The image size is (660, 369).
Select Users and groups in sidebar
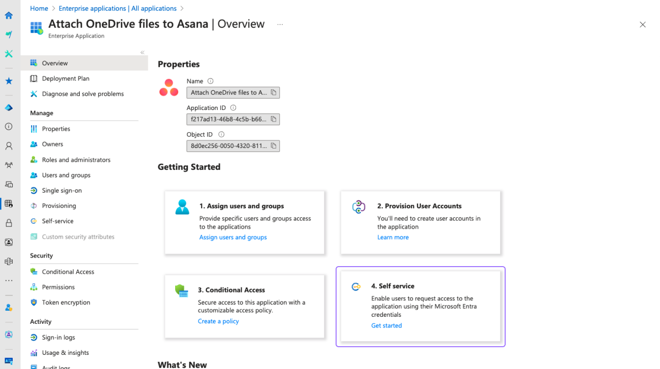(66, 175)
